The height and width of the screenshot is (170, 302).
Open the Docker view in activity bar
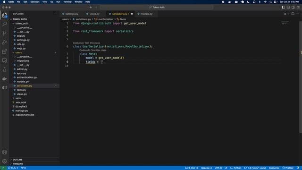click(x=4, y=79)
